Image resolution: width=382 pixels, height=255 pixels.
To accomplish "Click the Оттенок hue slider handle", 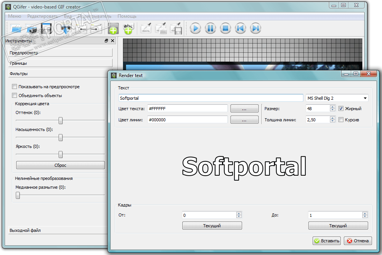I will click(x=61, y=120).
